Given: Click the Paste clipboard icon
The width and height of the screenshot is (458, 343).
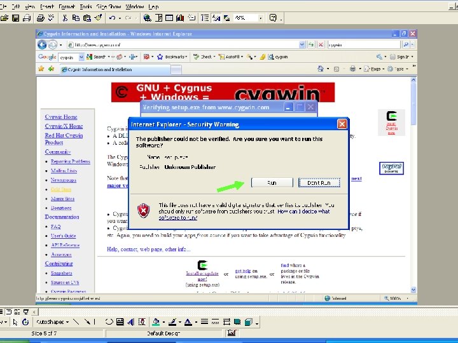Looking at the screenshot, I should point(87,18).
